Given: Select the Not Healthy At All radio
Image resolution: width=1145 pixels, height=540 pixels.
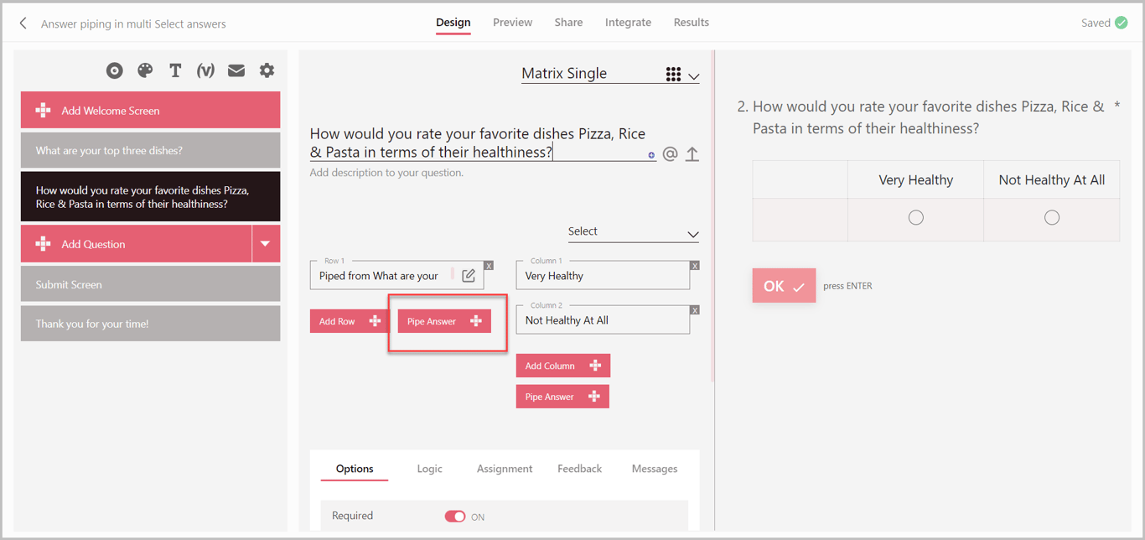Looking at the screenshot, I should click(1052, 218).
